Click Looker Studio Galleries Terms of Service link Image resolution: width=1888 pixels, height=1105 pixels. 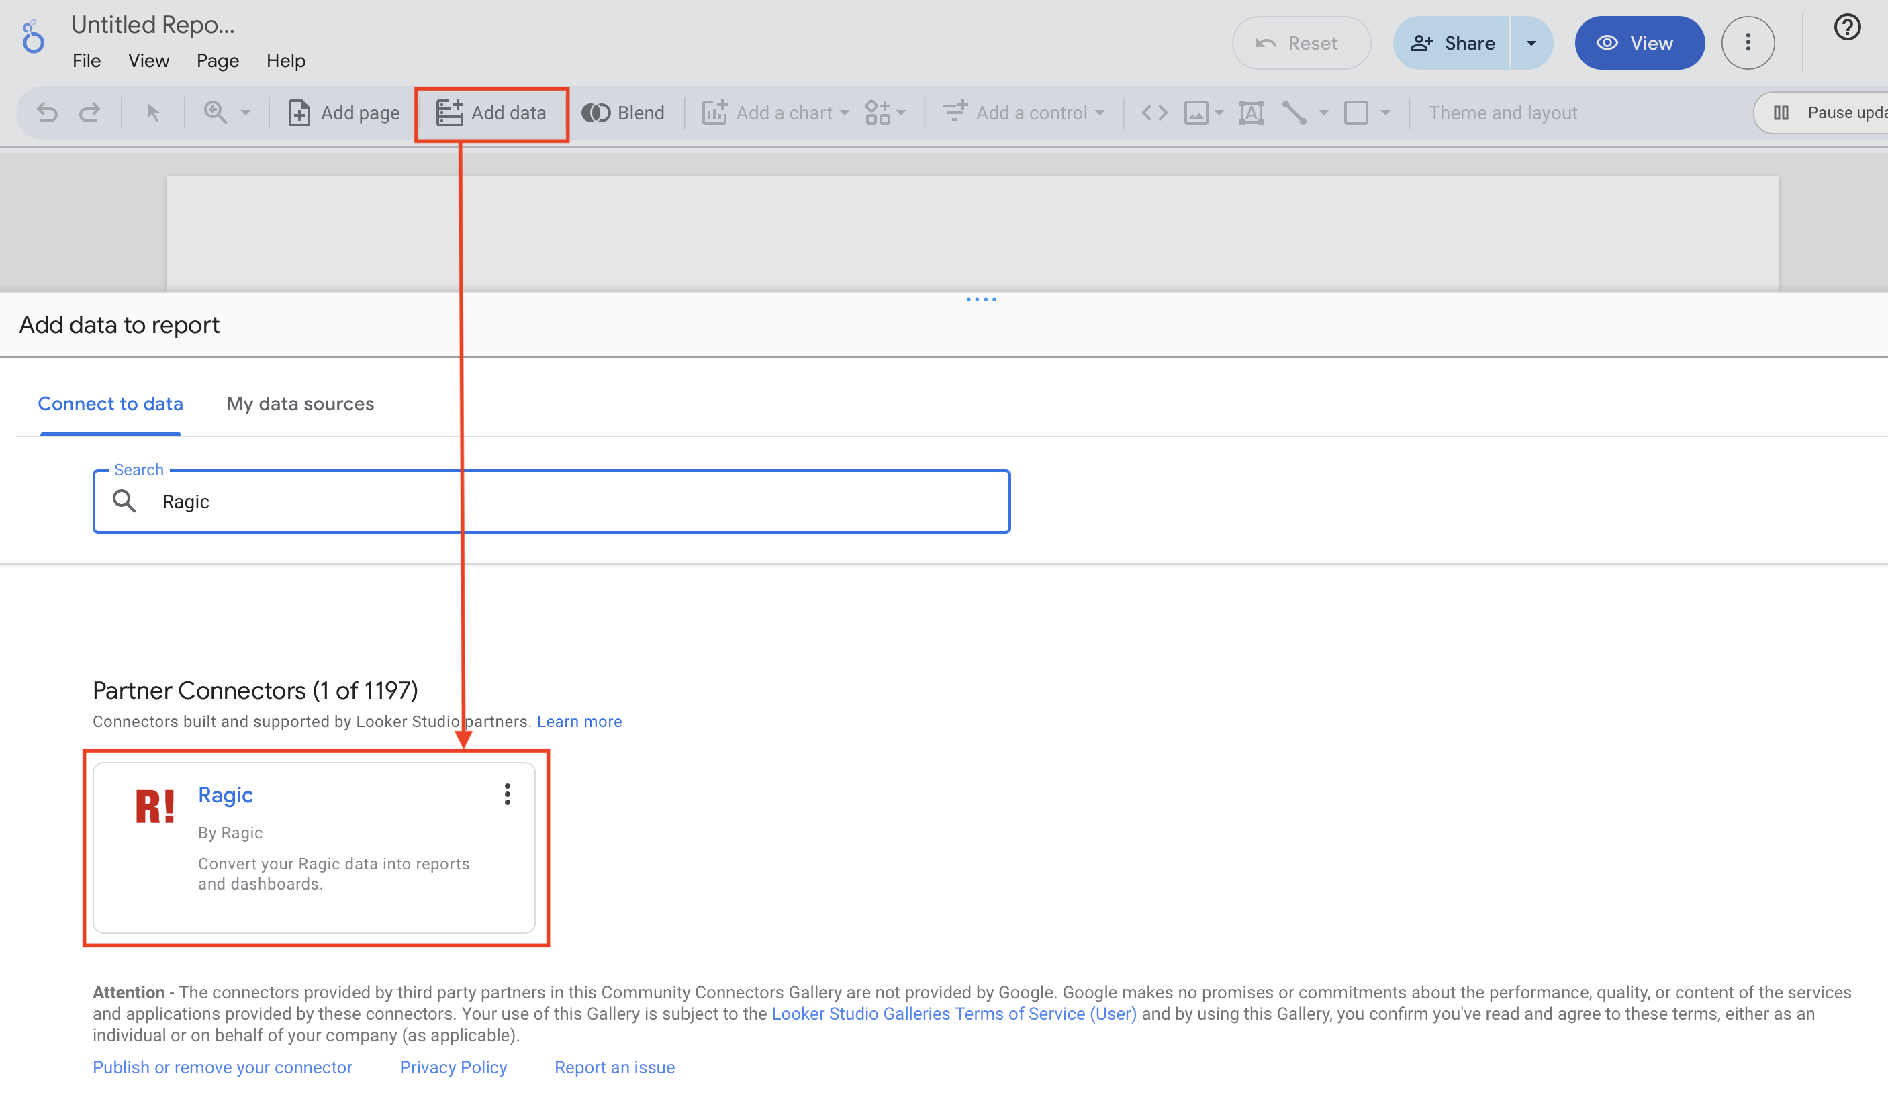[954, 1014]
